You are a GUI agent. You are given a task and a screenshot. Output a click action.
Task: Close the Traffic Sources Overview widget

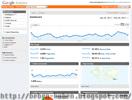click(x=77, y=92)
